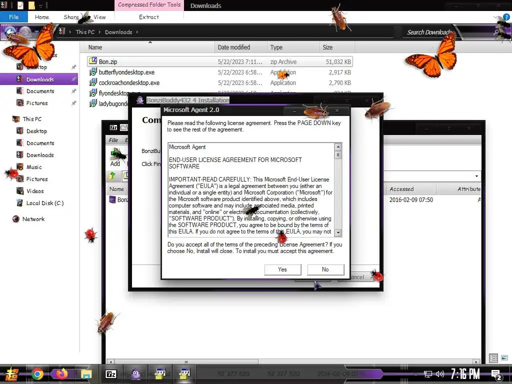The image size is (512, 384).
Task: Open Documents under This PC
Action: pos(40,143)
